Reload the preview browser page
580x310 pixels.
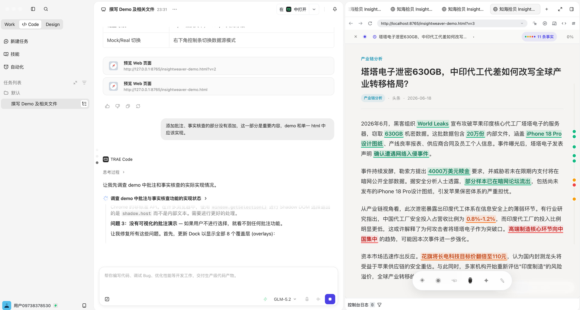pyautogui.click(x=370, y=23)
